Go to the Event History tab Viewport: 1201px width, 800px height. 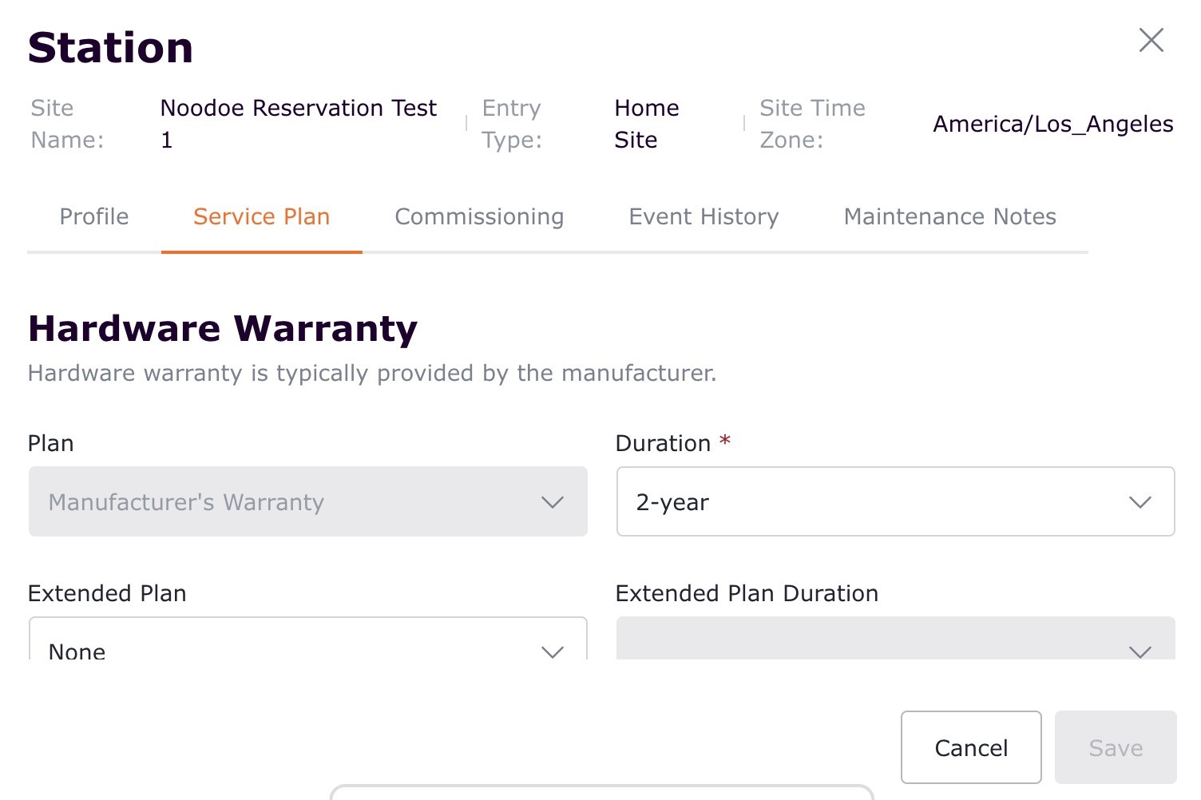point(704,216)
